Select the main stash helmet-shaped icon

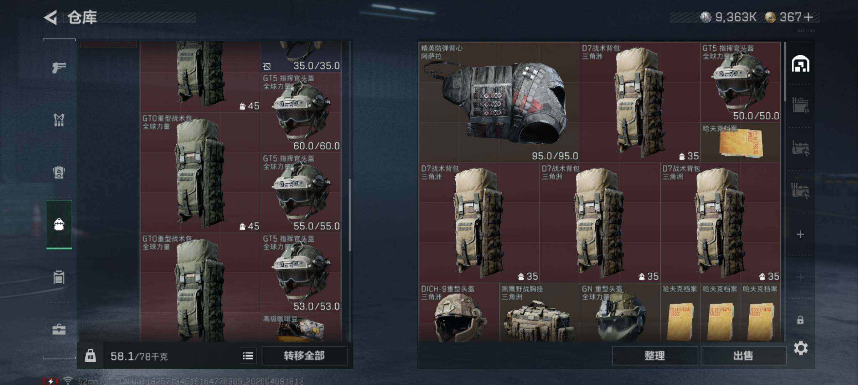coord(800,64)
